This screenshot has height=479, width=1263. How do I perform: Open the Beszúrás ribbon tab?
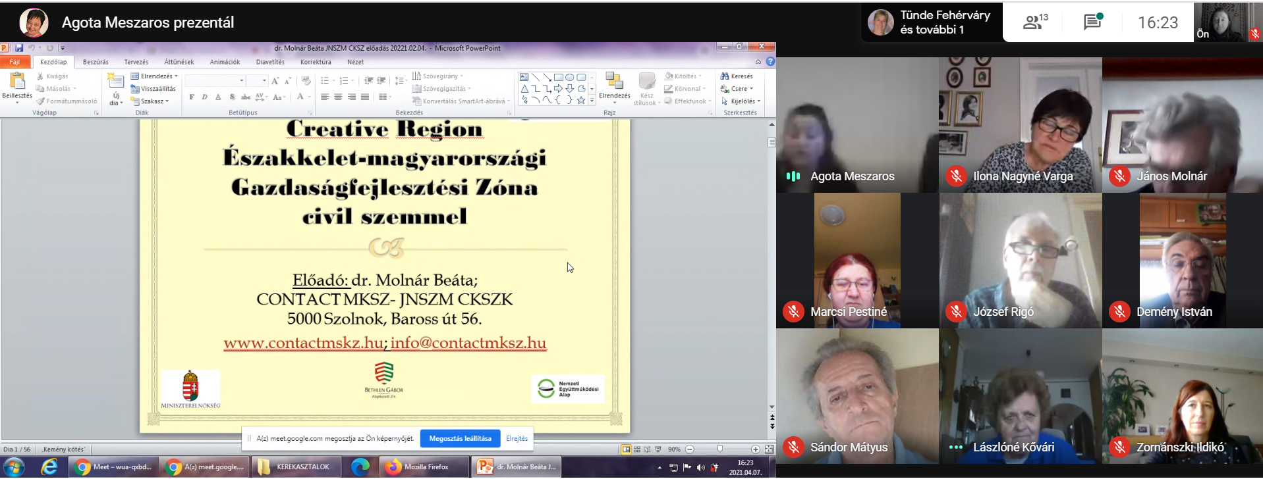click(x=96, y=62)
